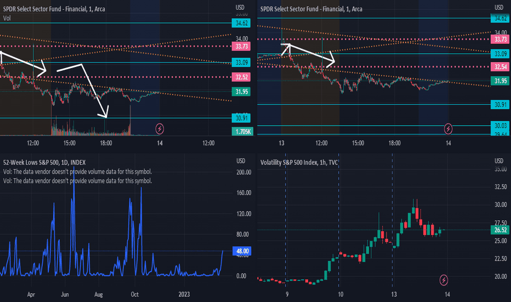Click the 31.95 current price label in the top-left chart

[x=241, y=91]
